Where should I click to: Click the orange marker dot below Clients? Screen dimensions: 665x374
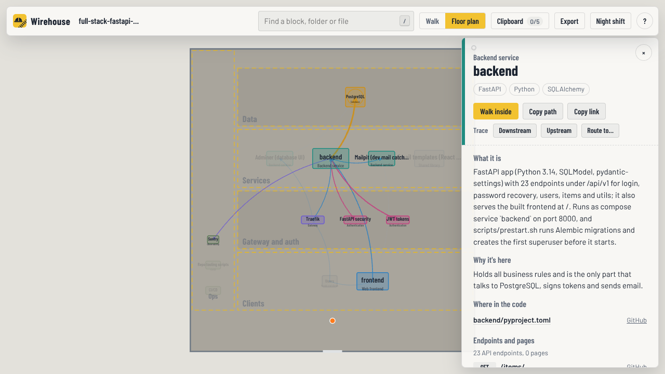[332, 321]
